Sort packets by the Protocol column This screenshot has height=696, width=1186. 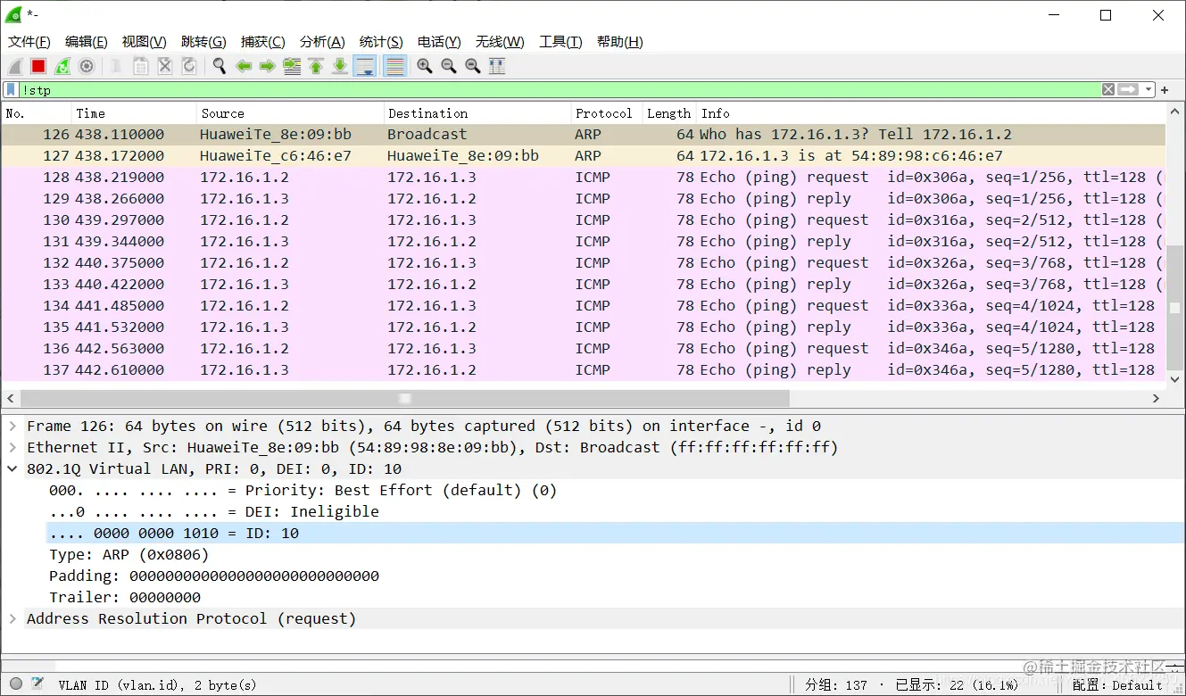(x=606, y=113)
